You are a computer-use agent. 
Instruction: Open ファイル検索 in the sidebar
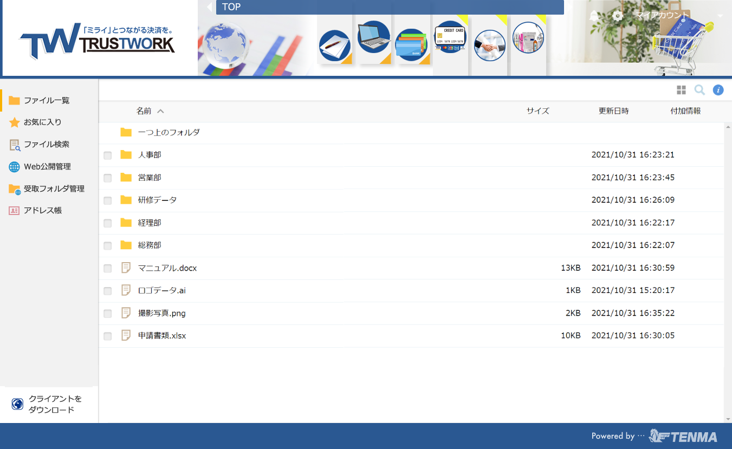tap(46, 145)
